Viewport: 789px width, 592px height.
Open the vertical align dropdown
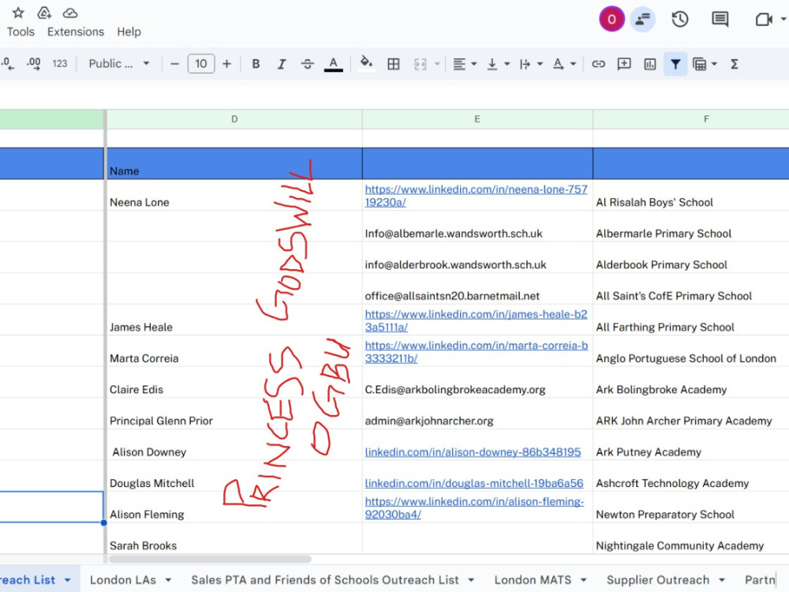pyautogui.click(x=498, y=64)
